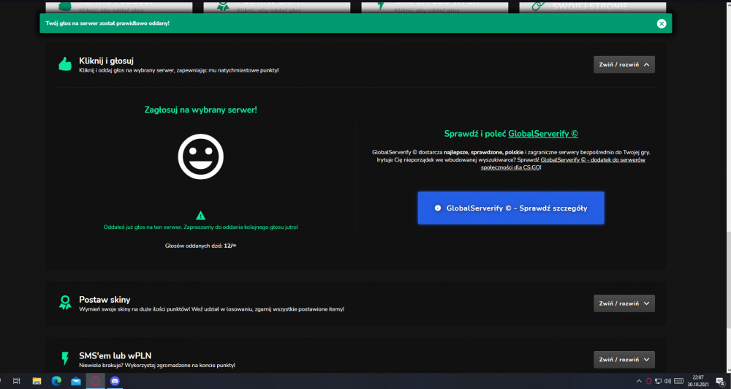Click the thumbs-up icon beside 'Kliknij i głosuj'

(x=65, y=64)
